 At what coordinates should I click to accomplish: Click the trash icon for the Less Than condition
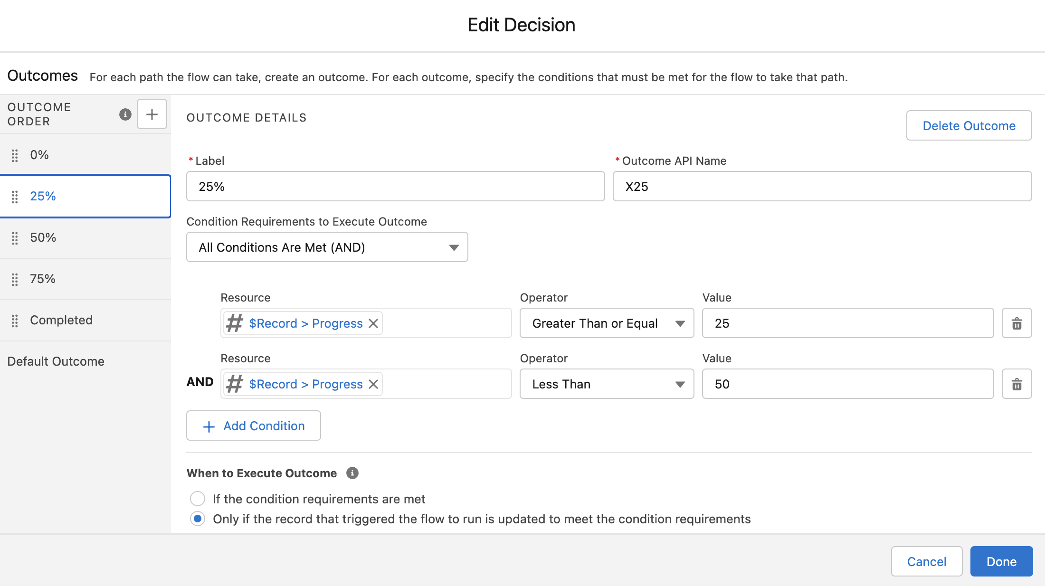click(1016, 384)
